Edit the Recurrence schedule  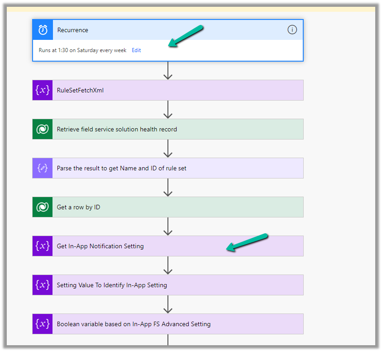pyautogui.click(x=136, y=50)
